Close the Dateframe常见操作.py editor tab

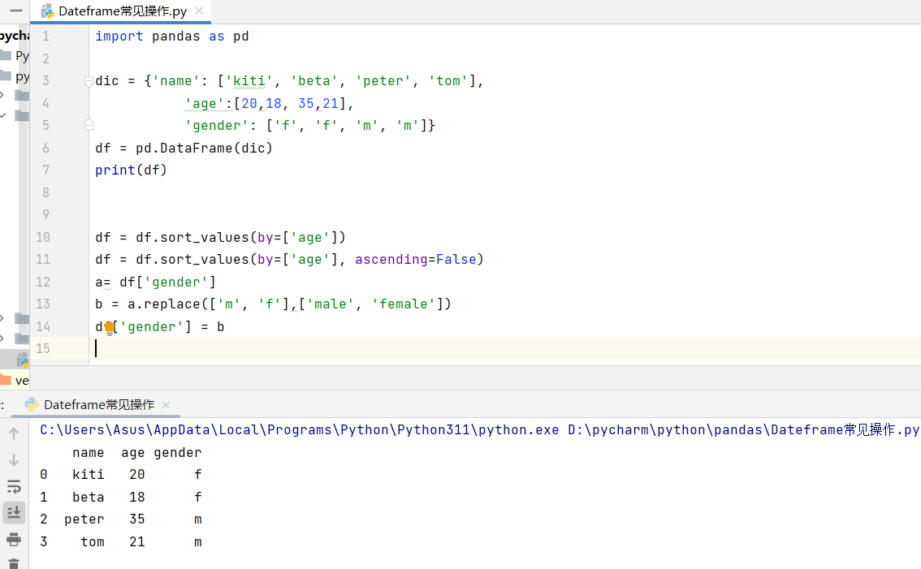[198, 11]
